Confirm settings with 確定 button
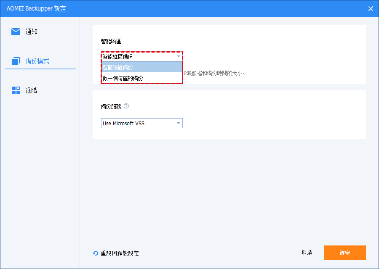Screen dimensions: 379x269 [344, 253]
